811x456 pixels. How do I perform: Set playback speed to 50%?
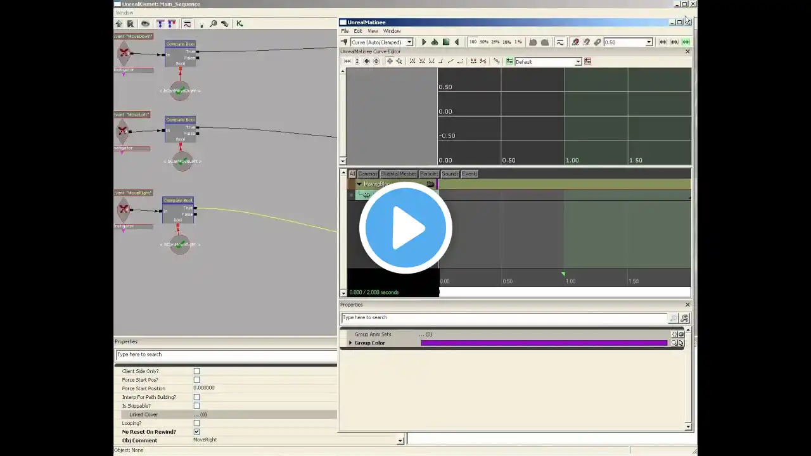click(484, 42)
